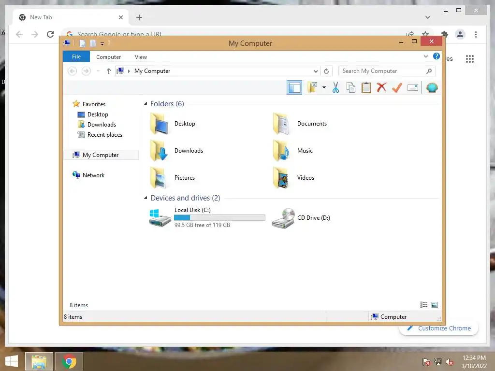495x371 pixels.
Task: Click the Copy pages icon
Action: tap(351, 87)
